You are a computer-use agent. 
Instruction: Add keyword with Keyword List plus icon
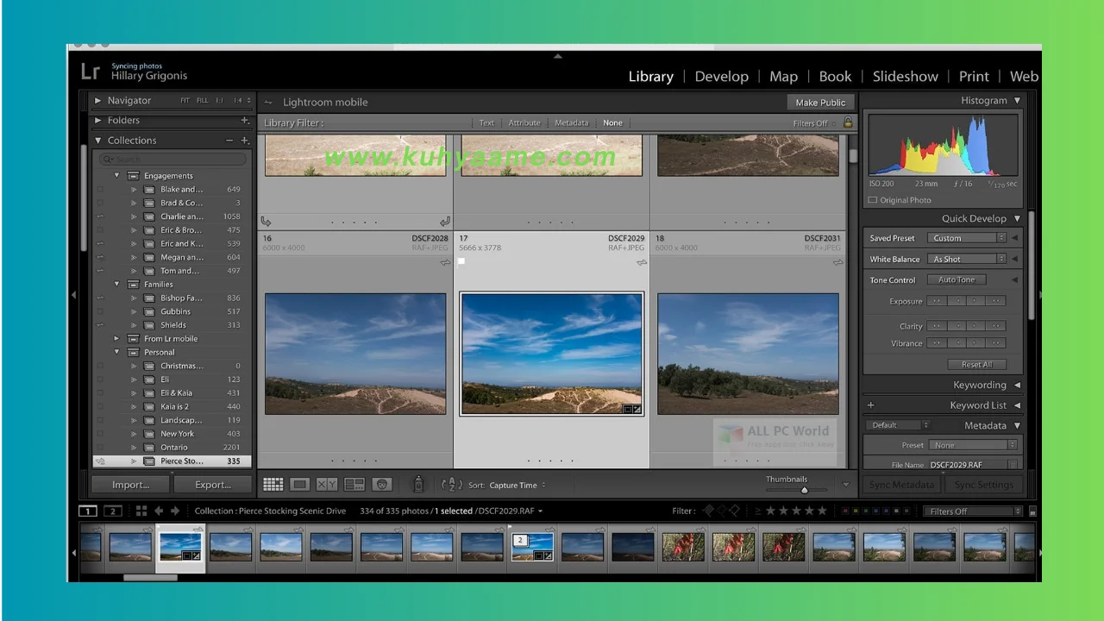coord(871,405)
